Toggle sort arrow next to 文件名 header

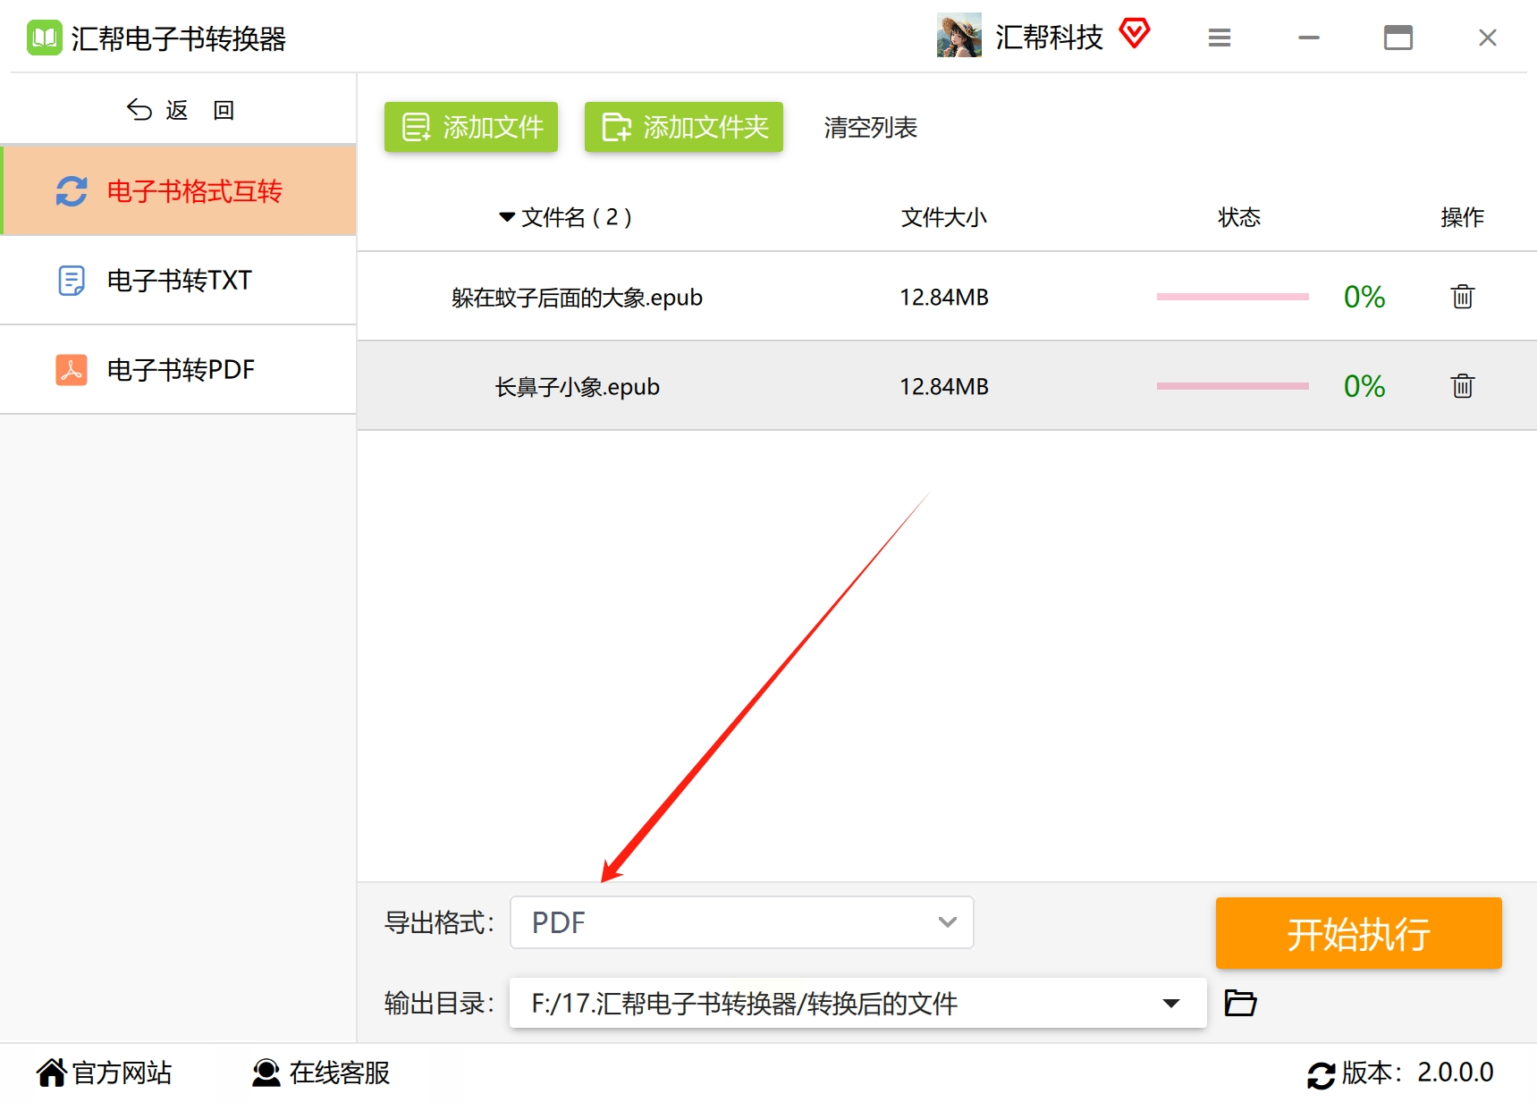tap(507, 217)
